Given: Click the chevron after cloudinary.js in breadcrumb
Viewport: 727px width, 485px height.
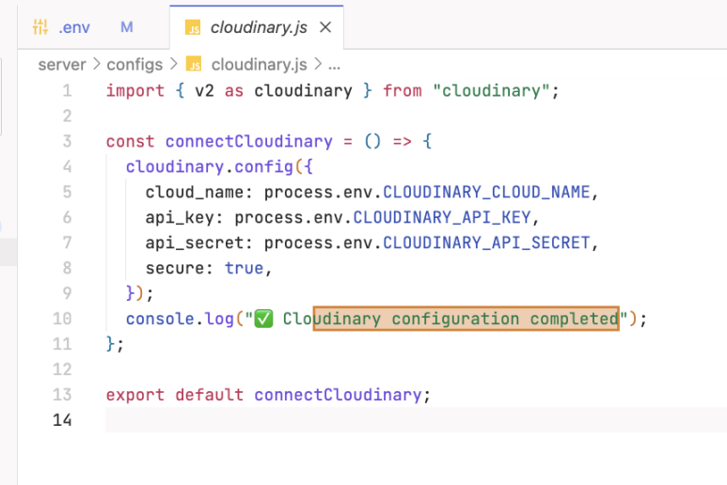Looking at the screenshot, I should (x=318, y=64).
